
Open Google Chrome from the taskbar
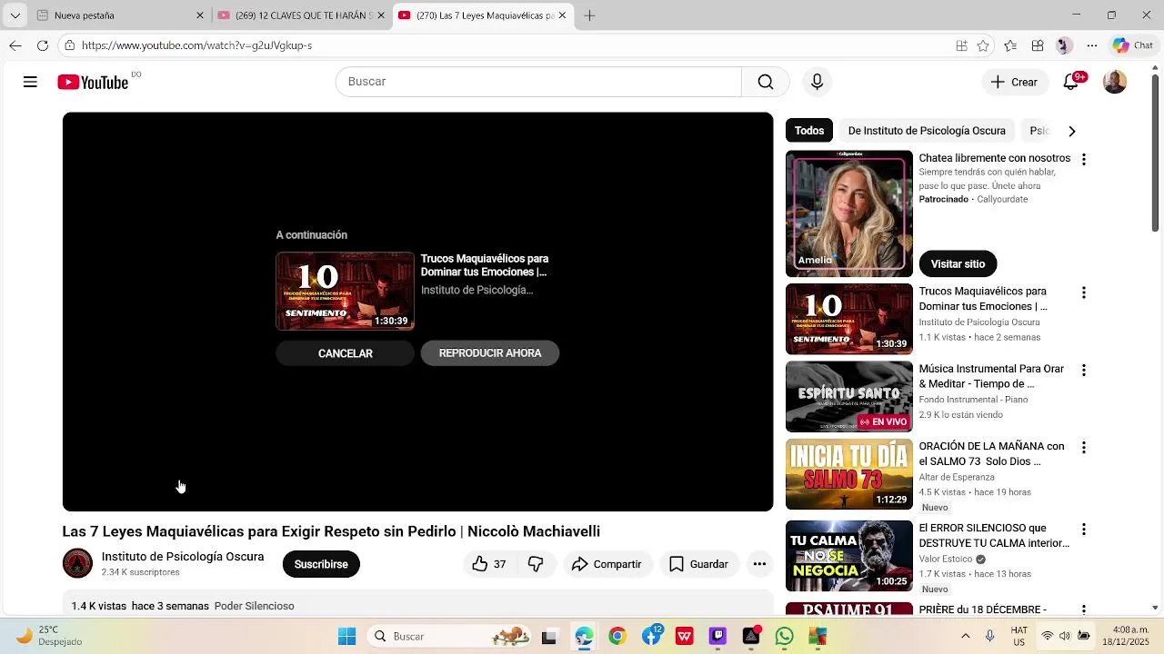(x=617, y=637)
